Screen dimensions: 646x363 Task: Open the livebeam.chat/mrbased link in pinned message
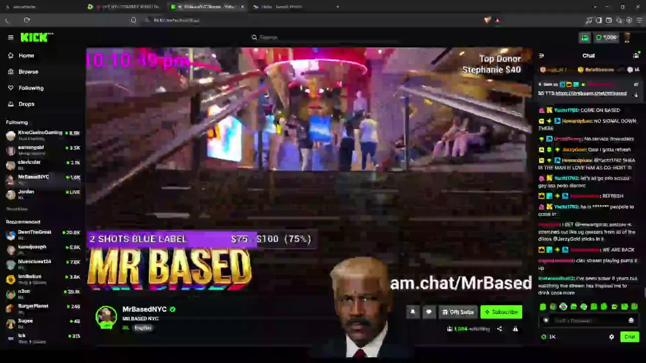pos(590,93)
